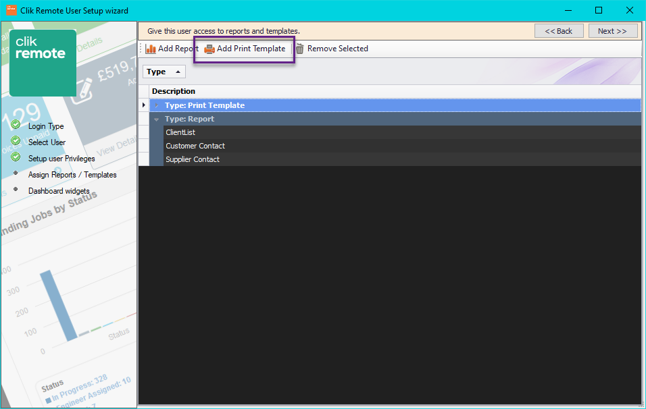Click the Add Print Template label

click(251, 49)
